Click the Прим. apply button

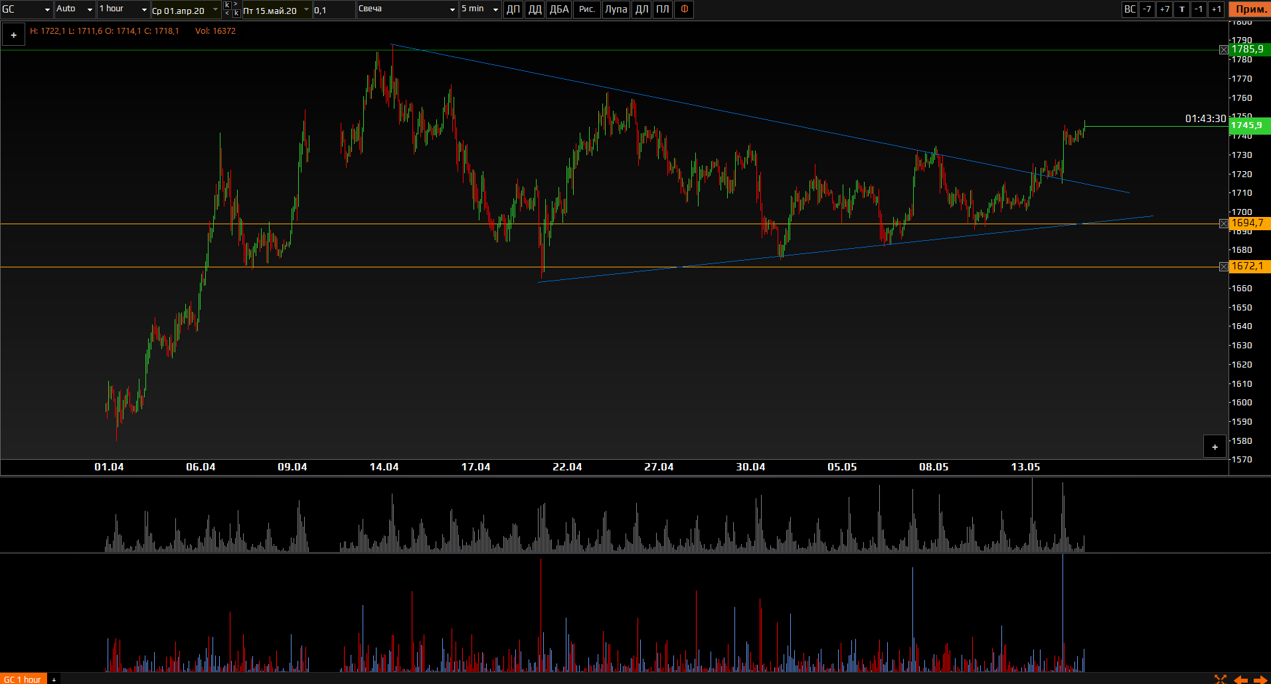(x=1250, y=9)
